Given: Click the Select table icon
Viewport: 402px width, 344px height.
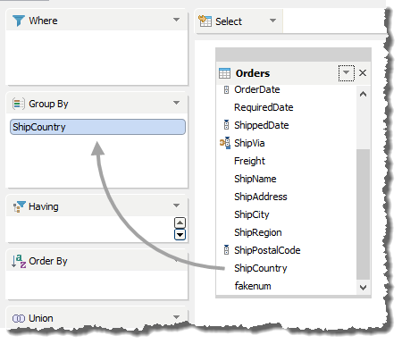Looking at the screenshot, I should tap(205, 21).
